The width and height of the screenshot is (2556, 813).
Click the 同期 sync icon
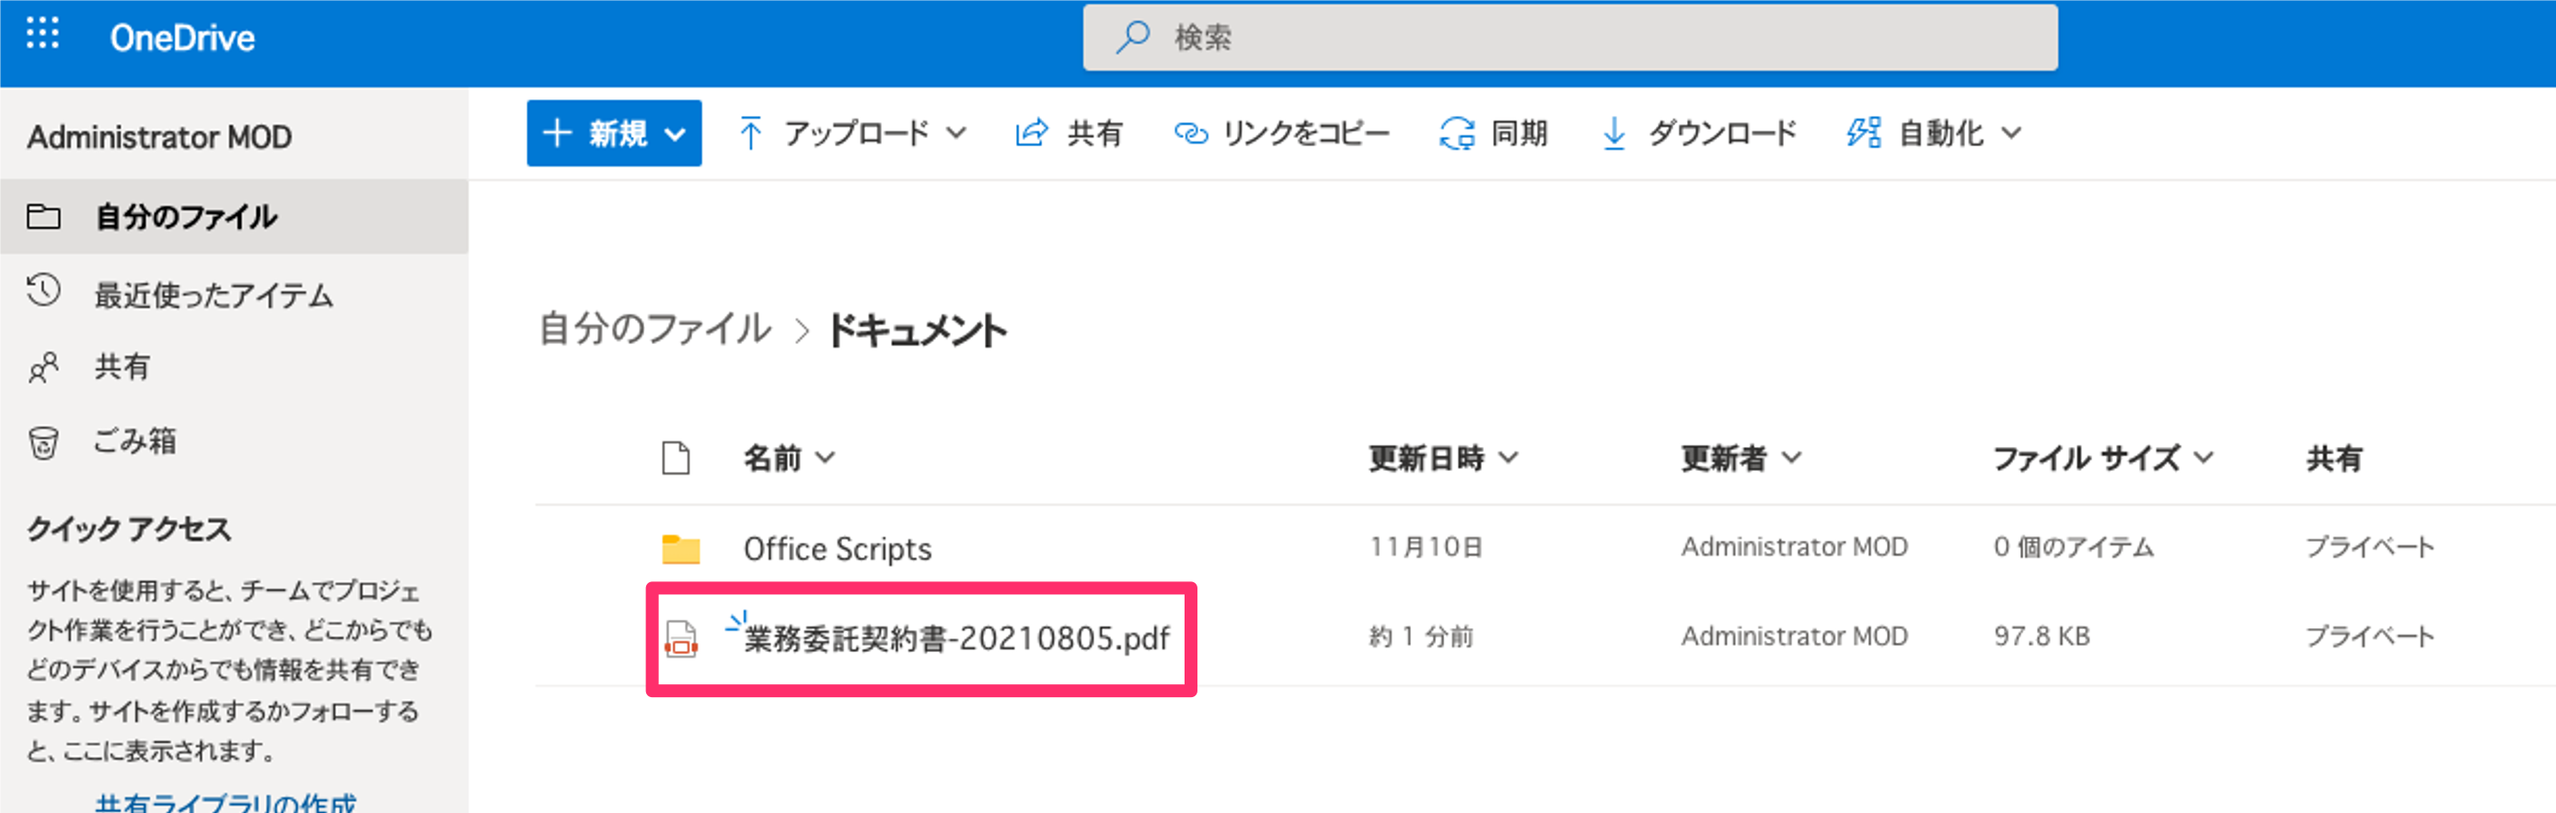click(1457, 132)
